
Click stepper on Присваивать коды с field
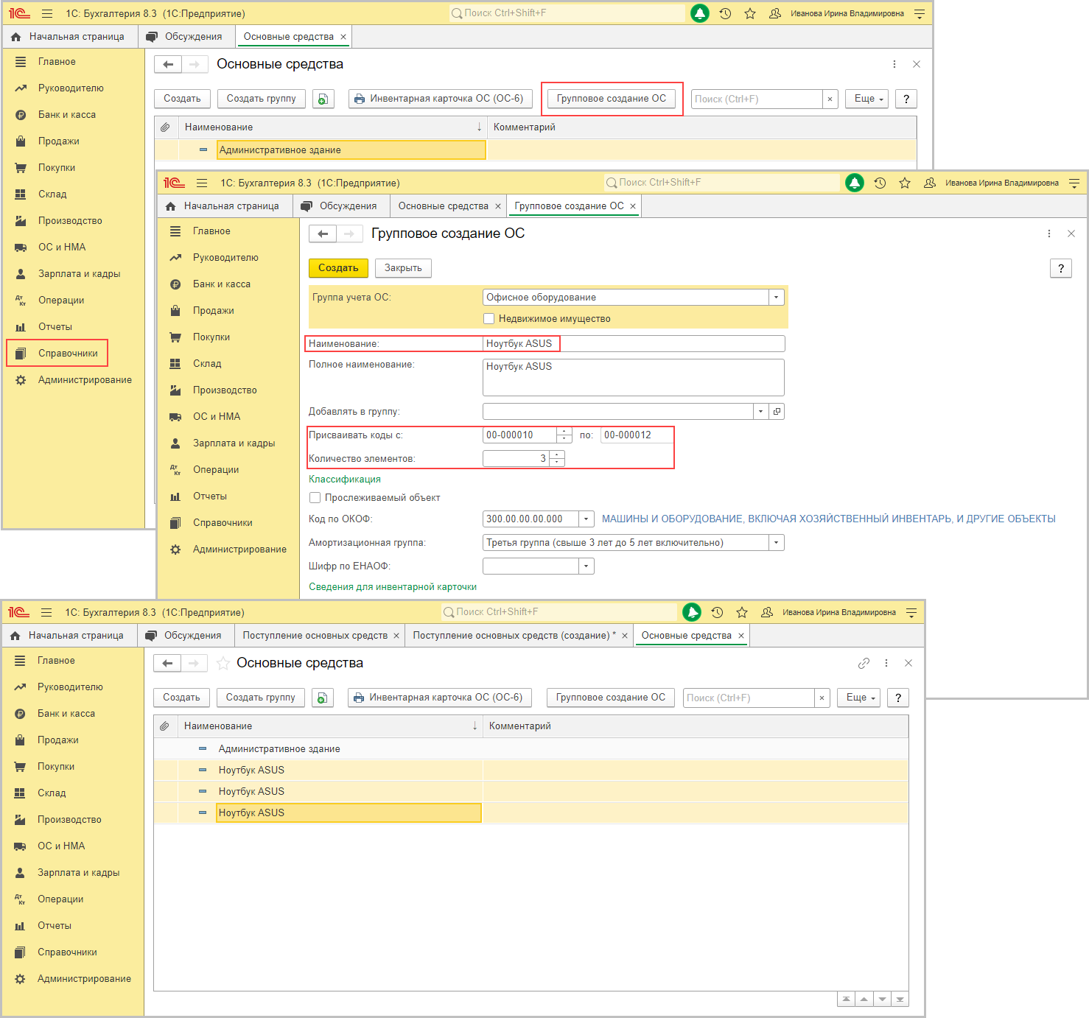564,435
